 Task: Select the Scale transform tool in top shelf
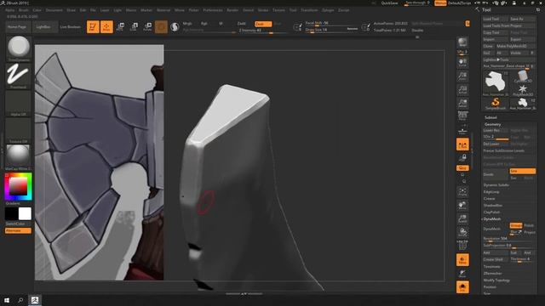pyautogui.click(x=134, y=26)
